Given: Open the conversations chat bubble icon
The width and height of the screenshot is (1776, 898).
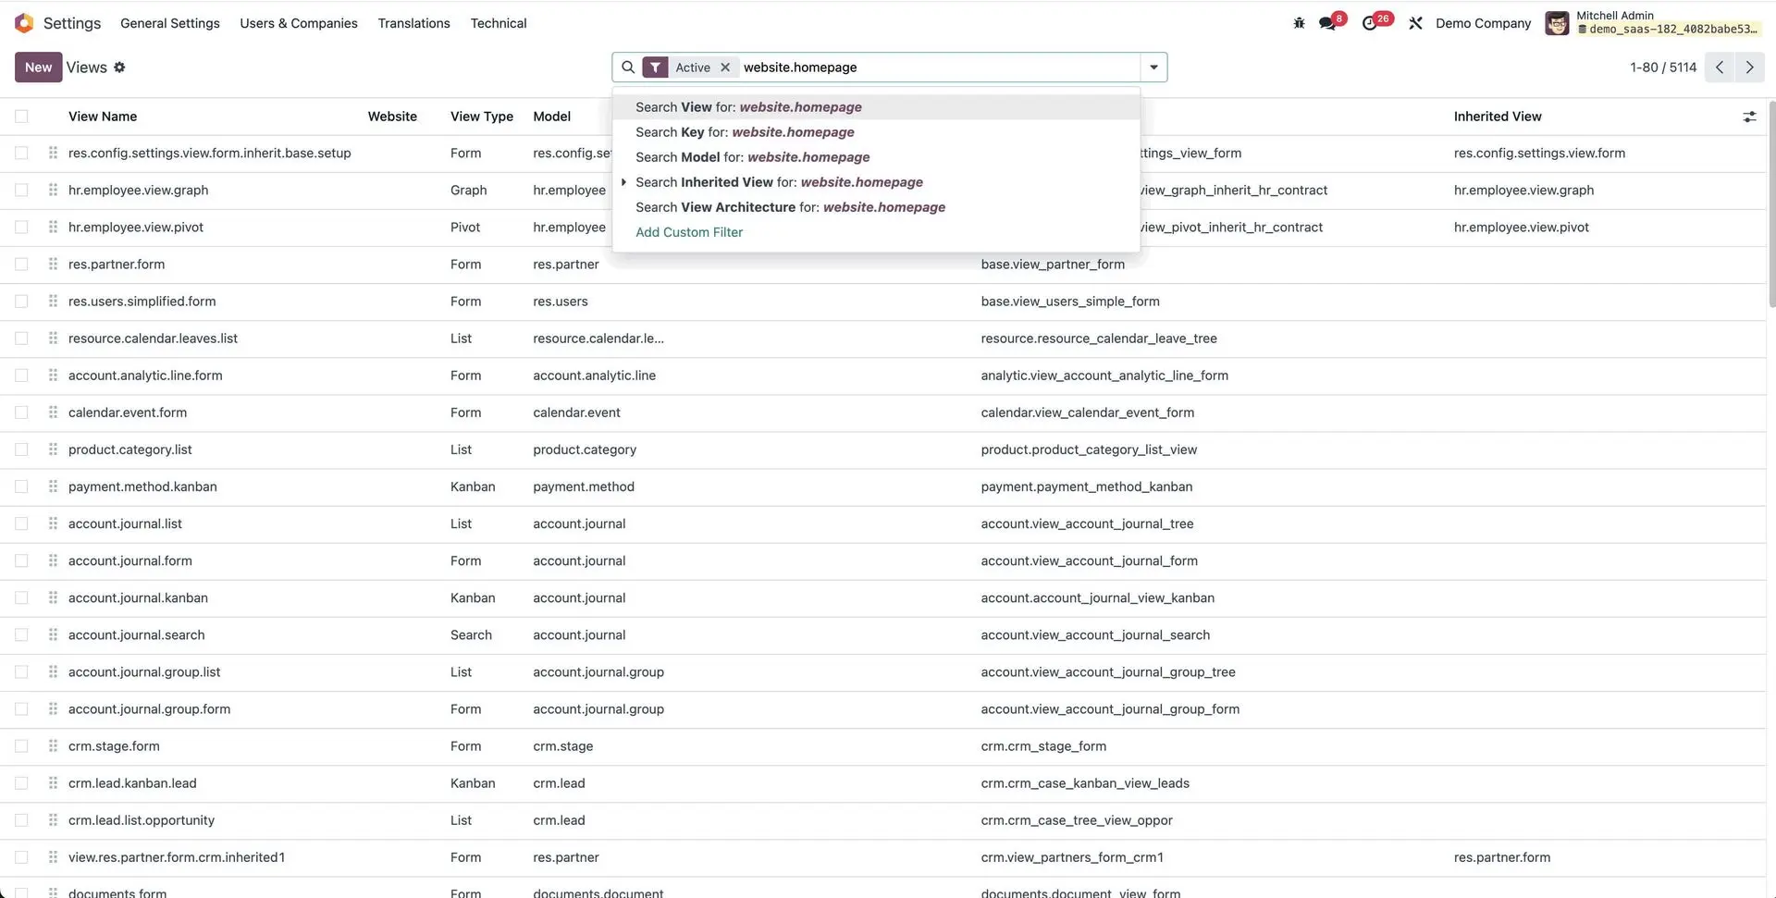Looking at the screenshot, I should [1327, 23].
